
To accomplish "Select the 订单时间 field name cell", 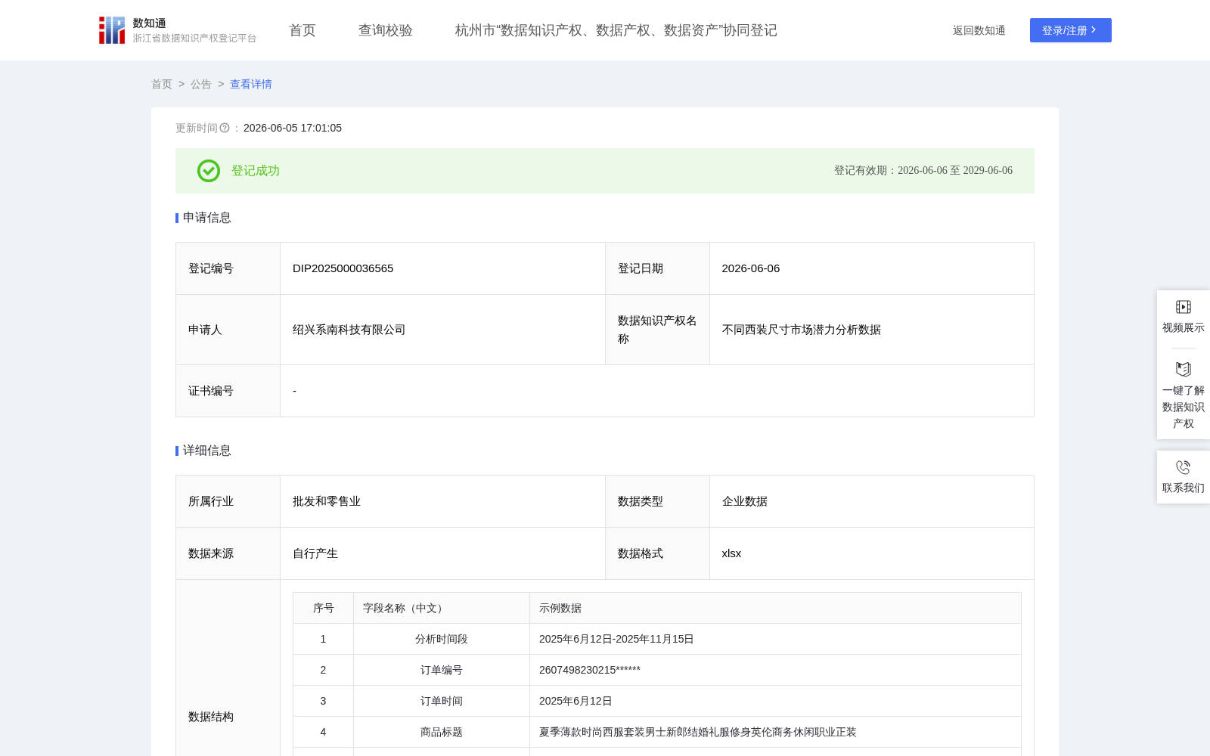I will (442, 701).
